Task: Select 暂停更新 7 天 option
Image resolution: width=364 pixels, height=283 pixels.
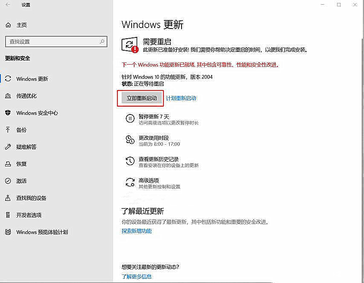Action: click(162, 119)
